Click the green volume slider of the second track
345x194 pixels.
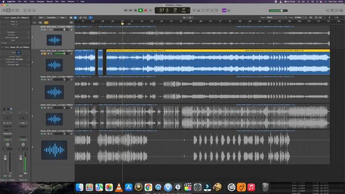[x=61, y=54]
